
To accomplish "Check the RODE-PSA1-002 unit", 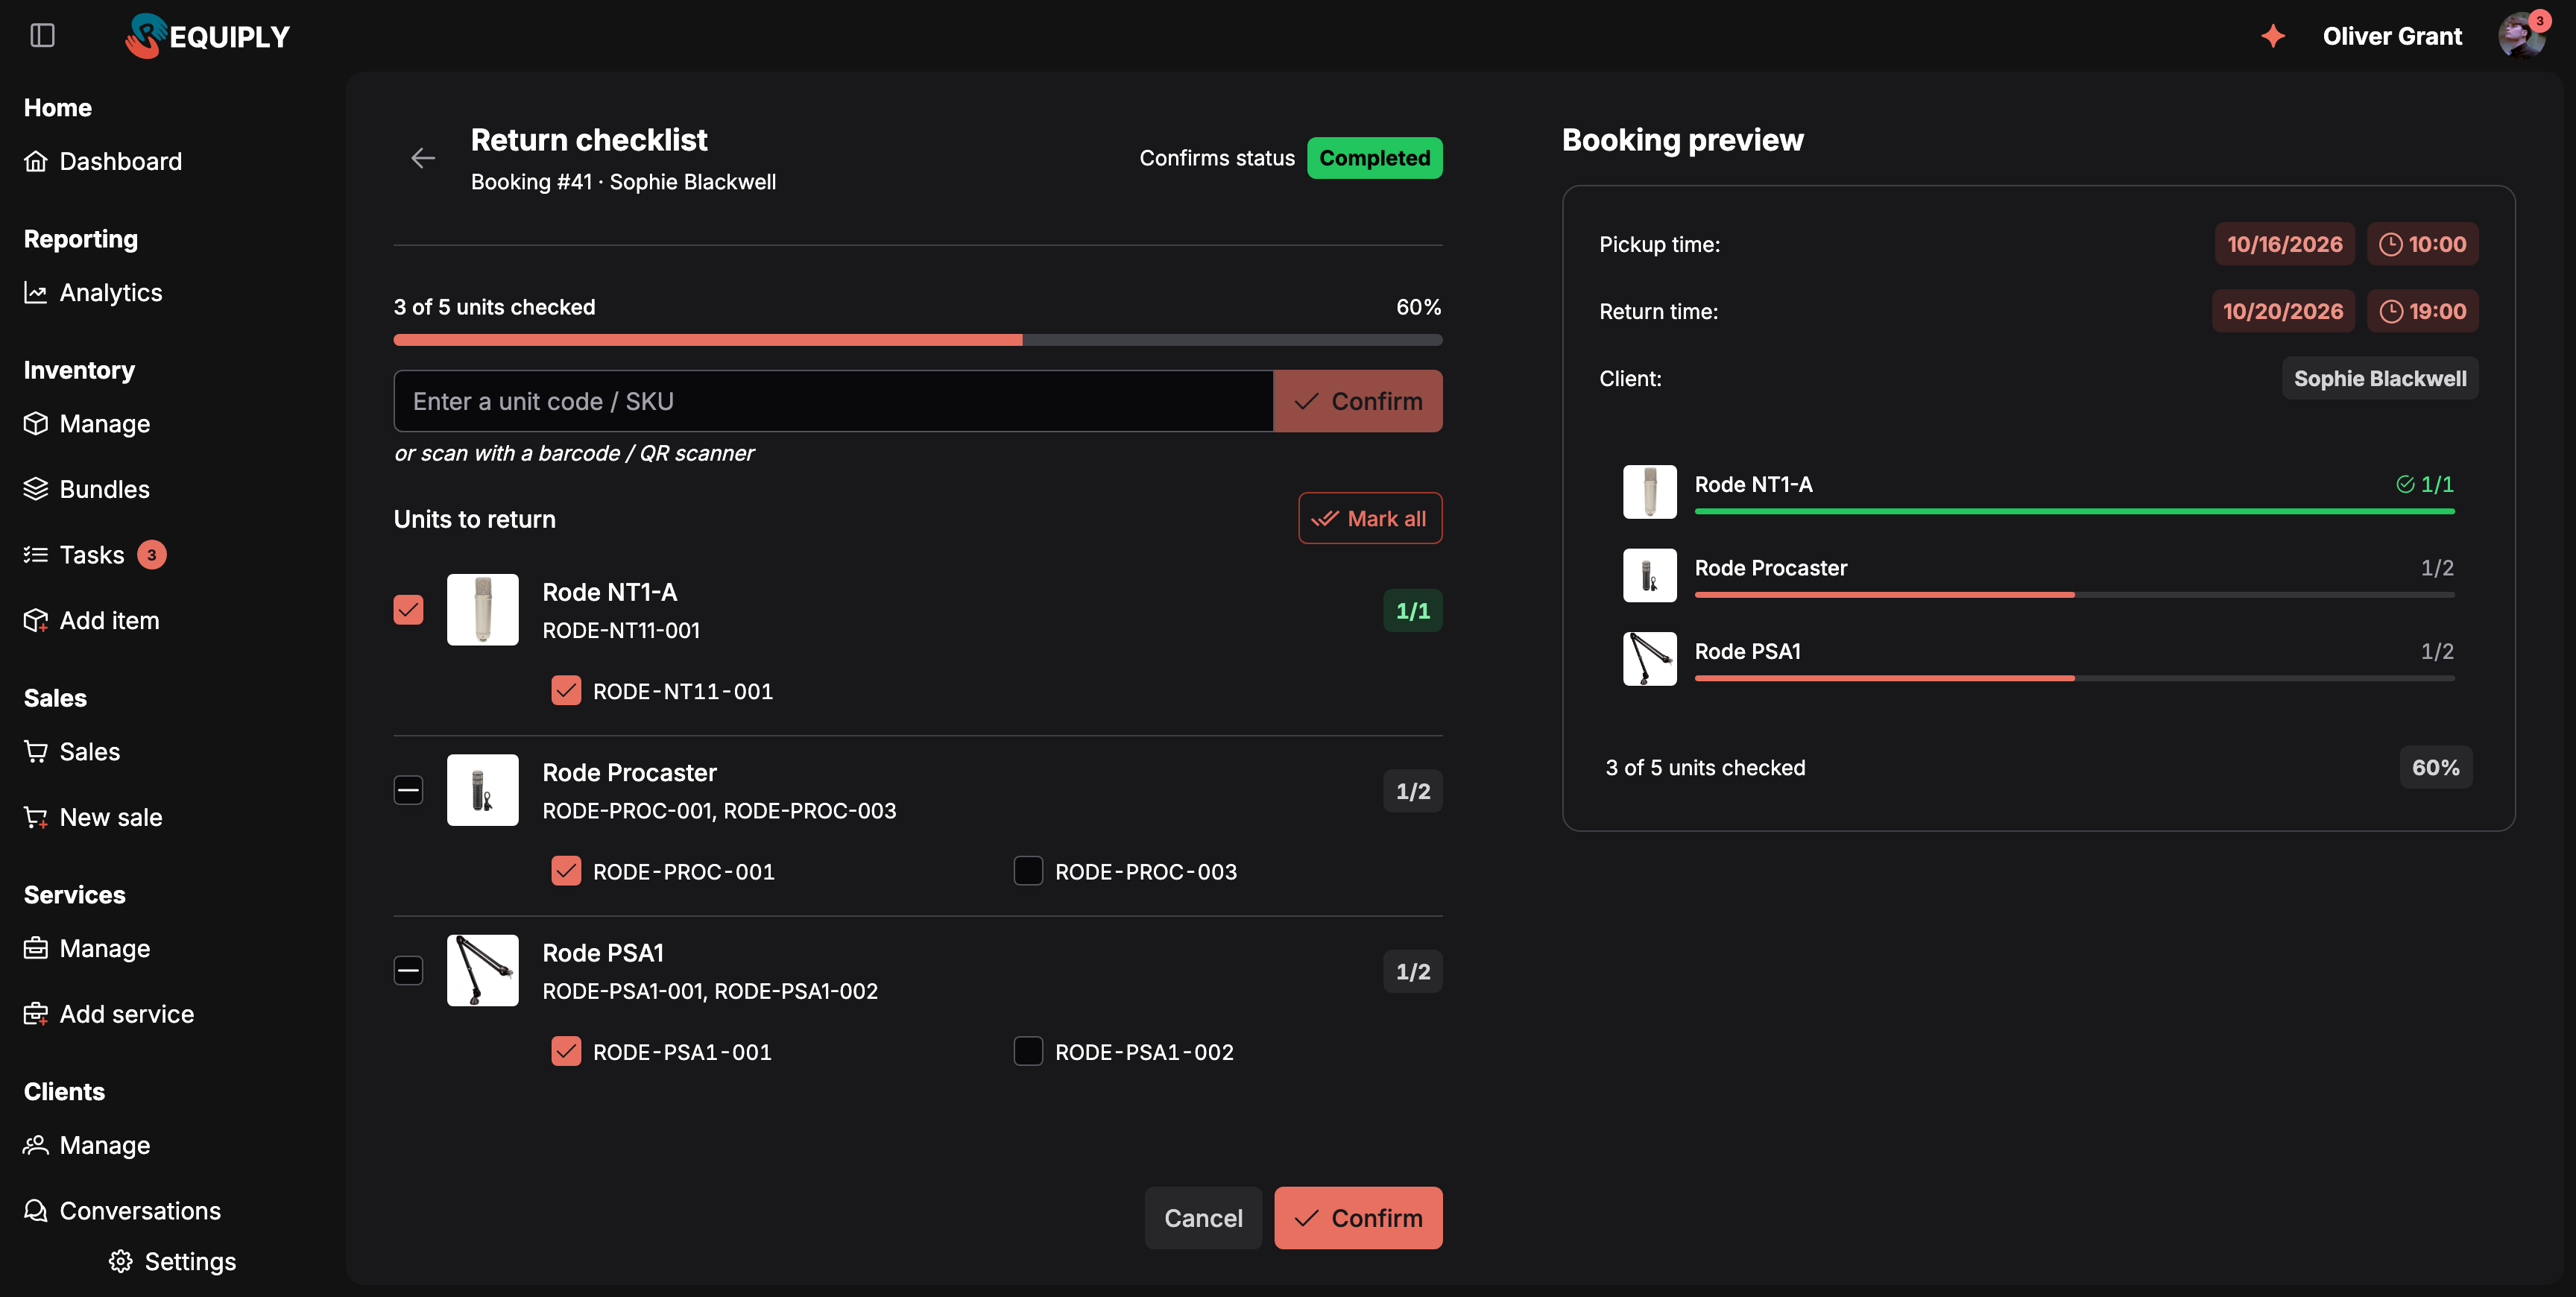I will click(1028, 1051).
